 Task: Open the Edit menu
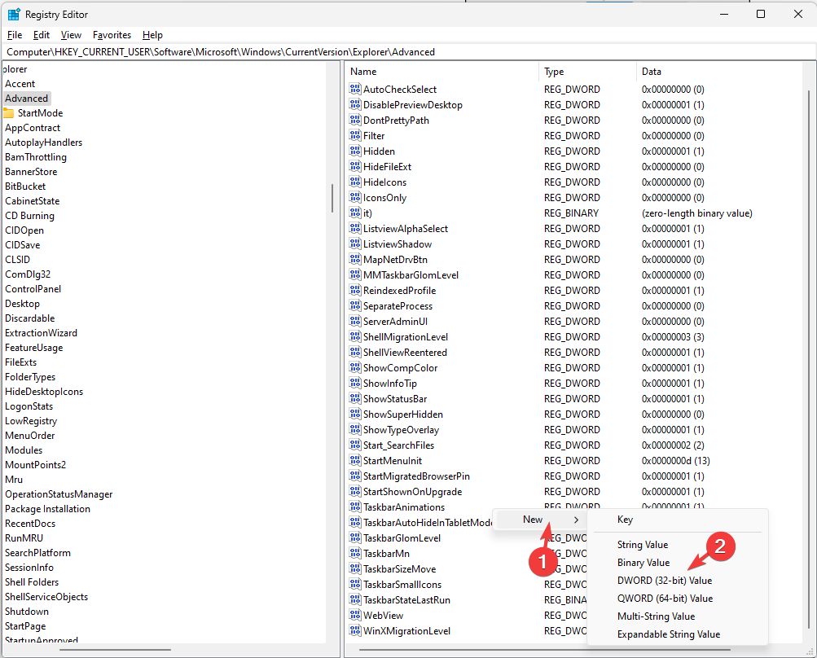pos(42,35)
